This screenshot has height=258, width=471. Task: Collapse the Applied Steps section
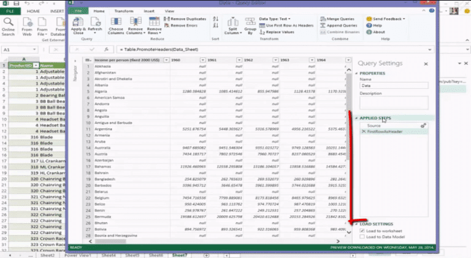[x=356, y=118]
